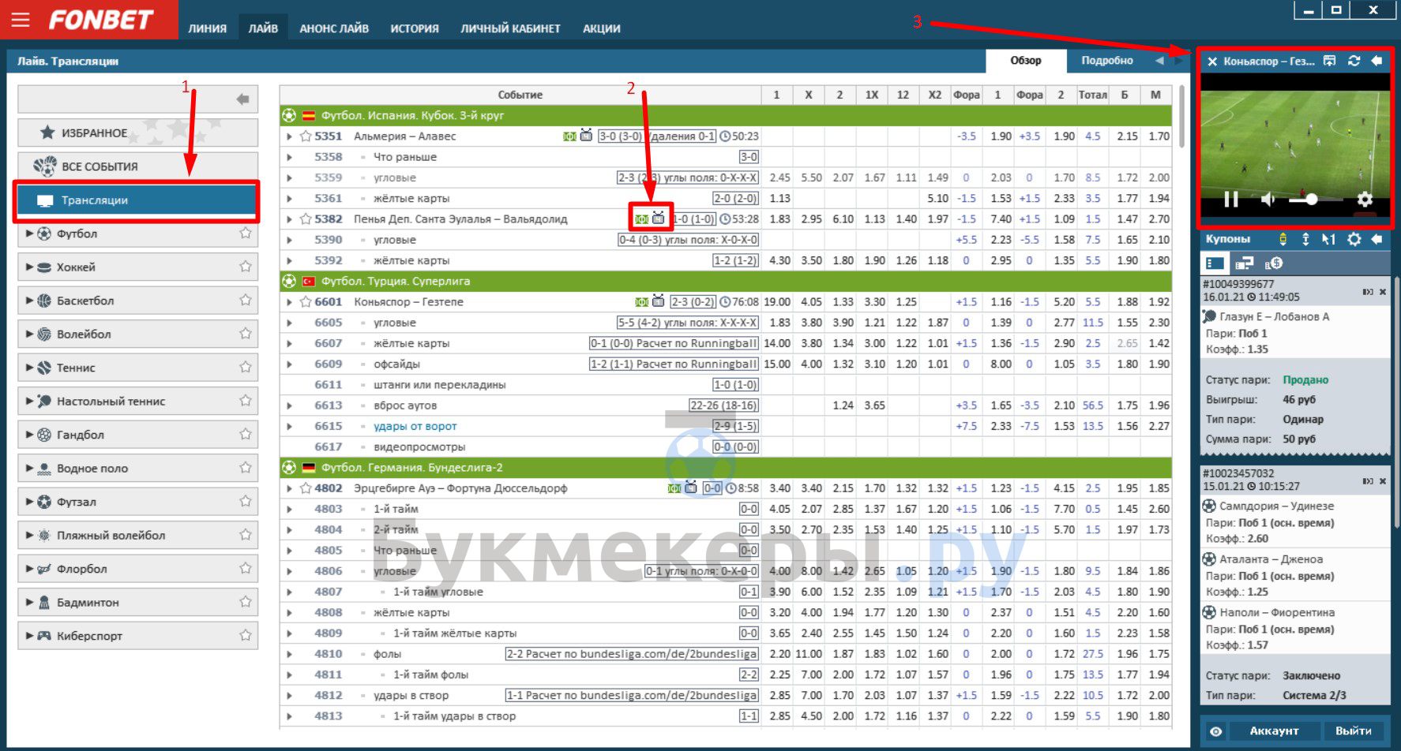Select the coupons list view tab
The width and height of the screenshot is (1401, 751).
[x=1215, y=263]
